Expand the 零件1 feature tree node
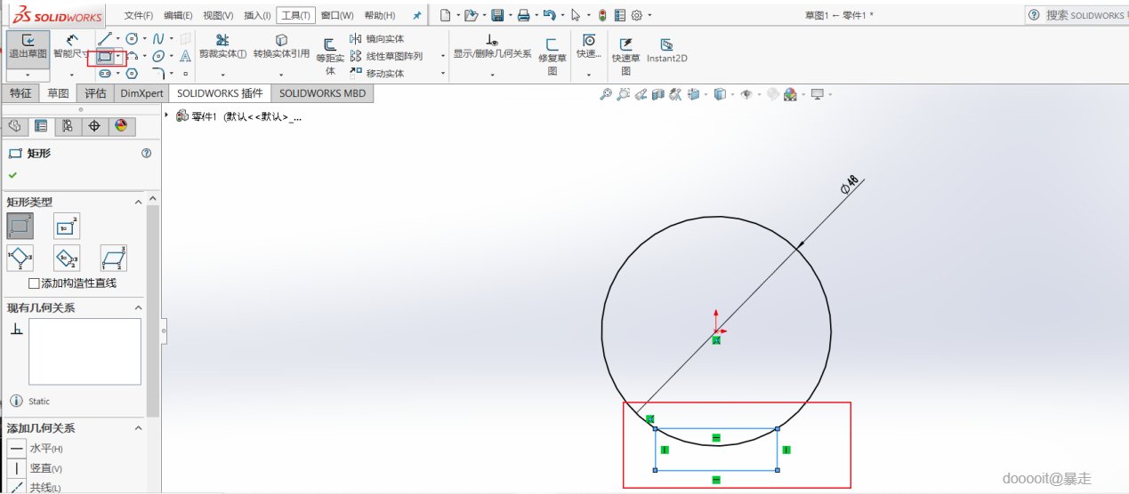The image size is (1129, 494). [x=167, y=116]
